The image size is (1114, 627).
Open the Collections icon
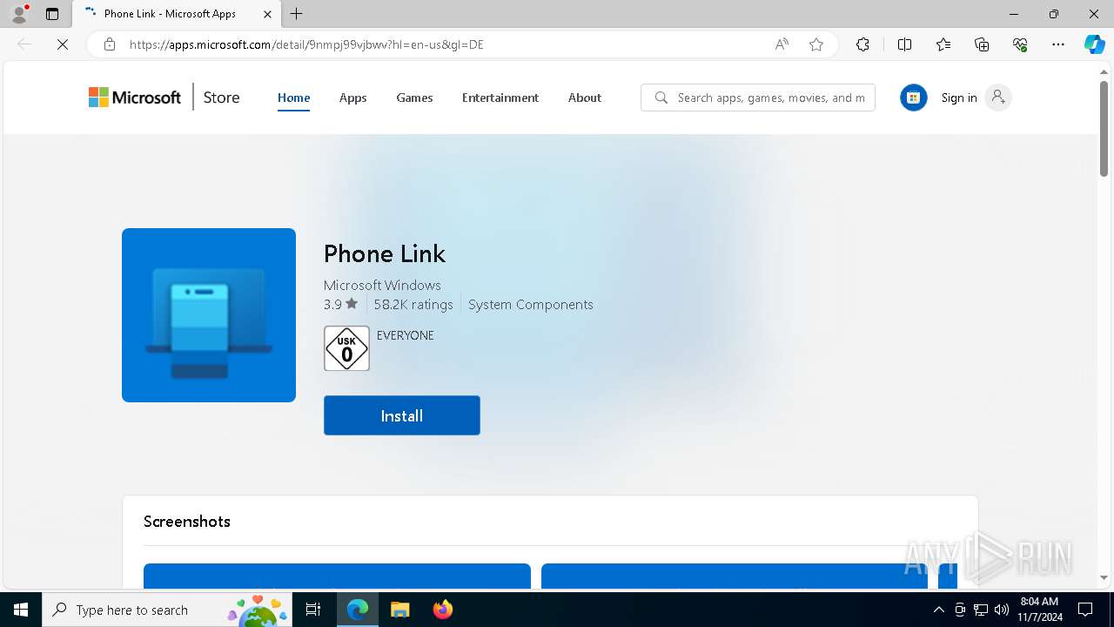(x=982, y=44)
